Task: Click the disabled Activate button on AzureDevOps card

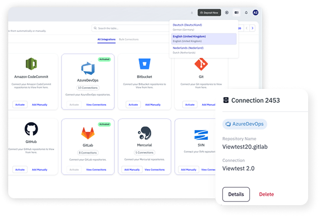Action: [x=74, y=105]
